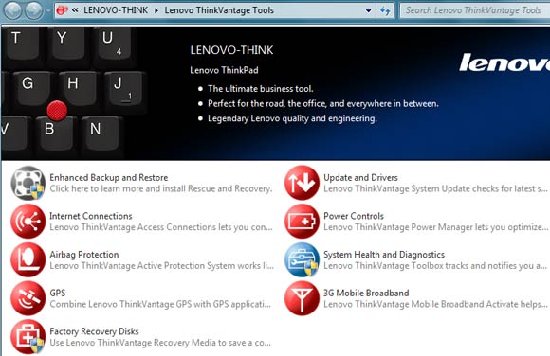Open the Enhanced Backup and Restore icon

[x=27, y=183]
